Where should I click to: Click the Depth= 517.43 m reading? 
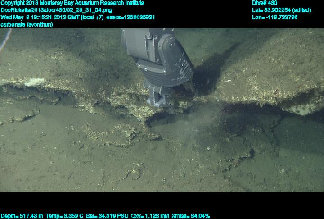click(22, 216)
